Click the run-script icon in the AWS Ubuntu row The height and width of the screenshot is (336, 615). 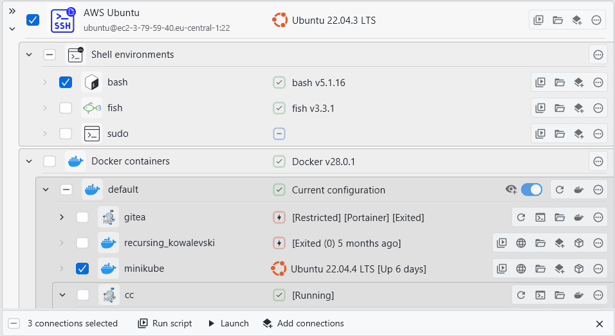tap(538, 21)
